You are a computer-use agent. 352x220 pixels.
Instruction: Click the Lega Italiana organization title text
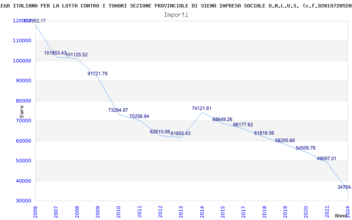pos(176,6)
